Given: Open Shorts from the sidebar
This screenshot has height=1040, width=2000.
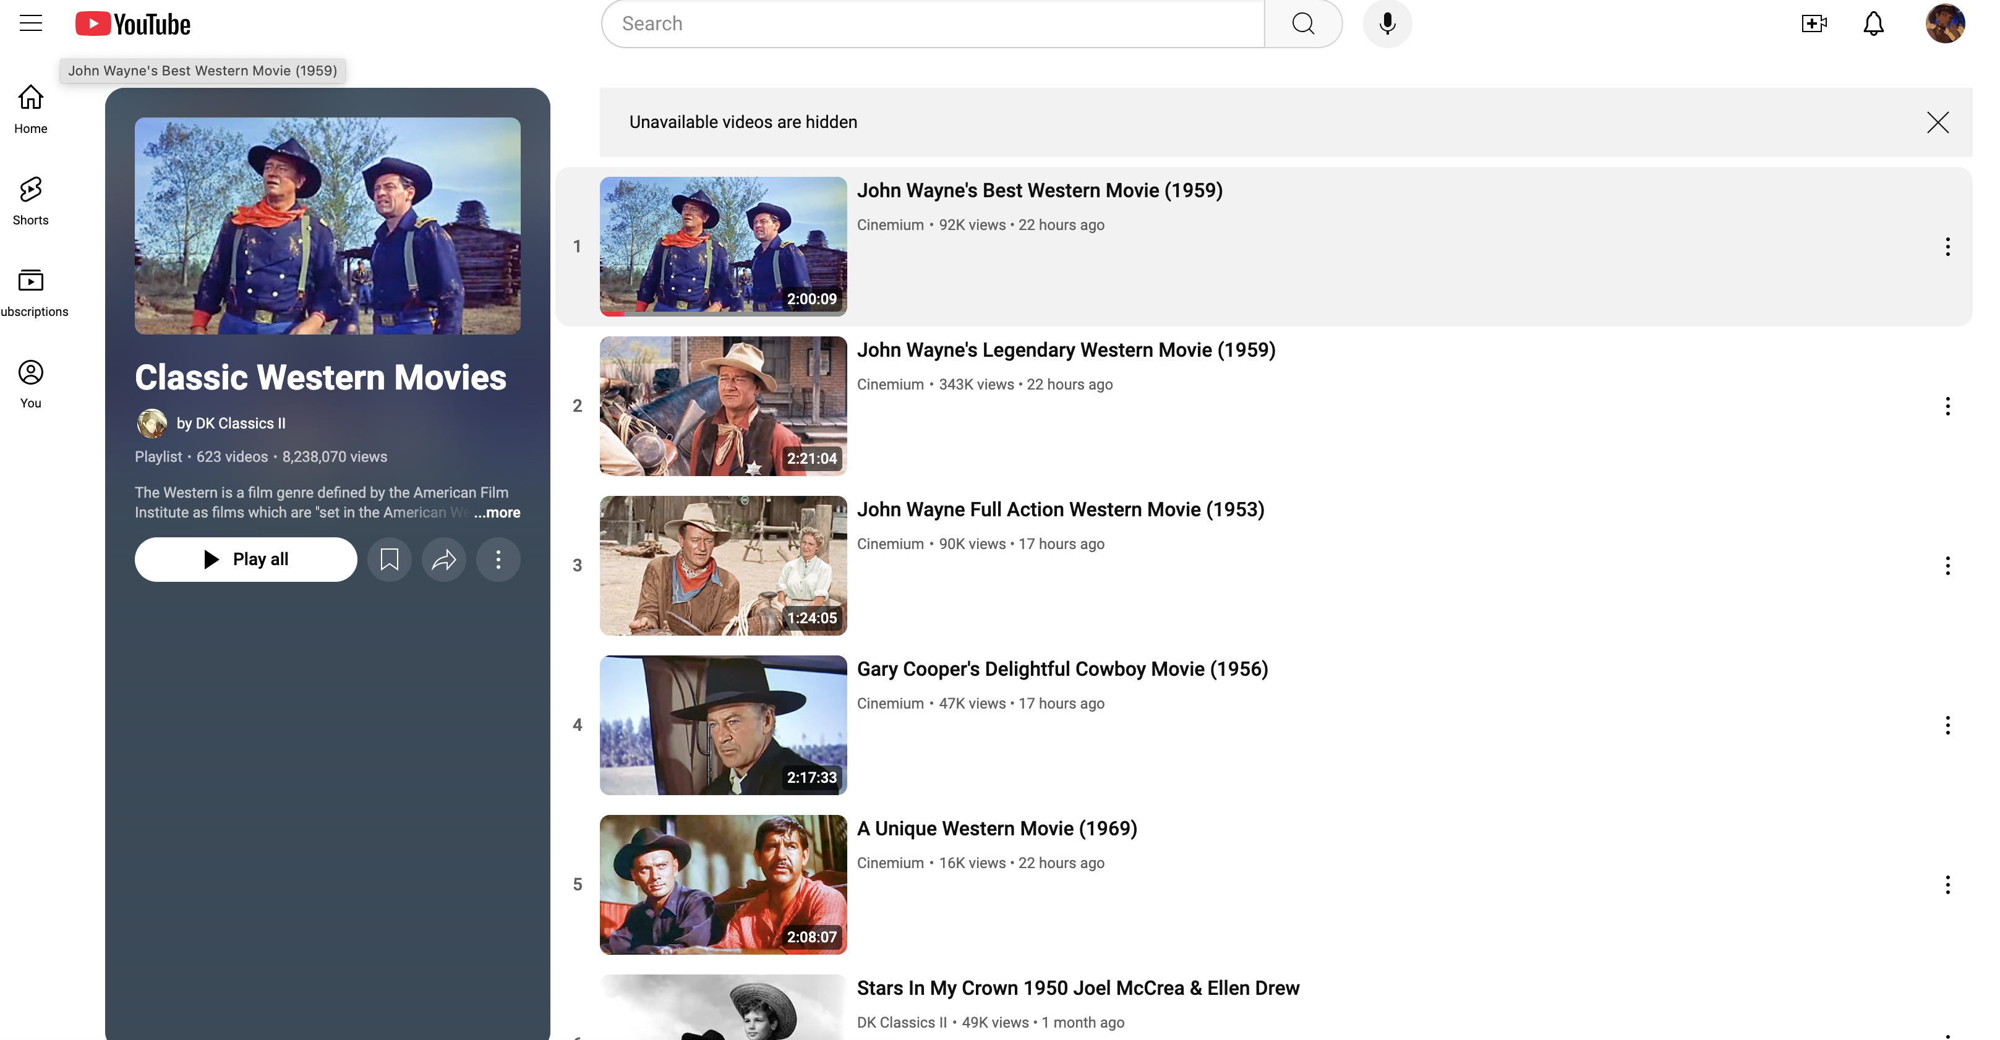Looking at the screenshot, I should click(x=31, y=201).
